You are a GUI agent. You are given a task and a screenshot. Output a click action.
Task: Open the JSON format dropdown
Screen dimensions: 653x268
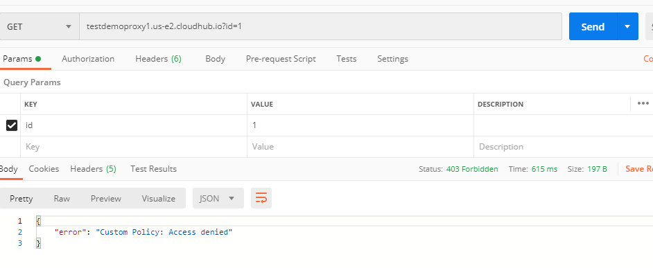pyautogui.click(x=218, y=199)
